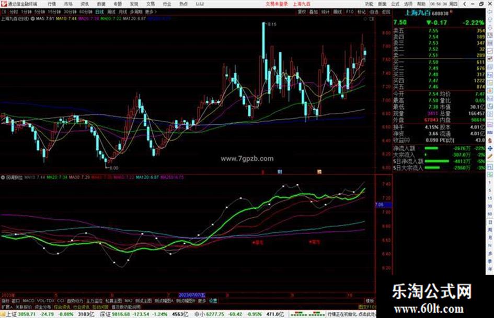The height and width of the screenshot is (318, 494).
Task: Select the 主力监控 indicator tab
Action: coord(94,301)
